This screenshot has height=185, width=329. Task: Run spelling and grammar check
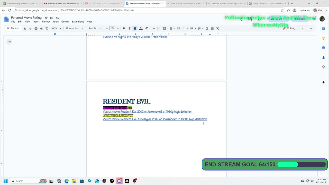(x=41, y=28)
